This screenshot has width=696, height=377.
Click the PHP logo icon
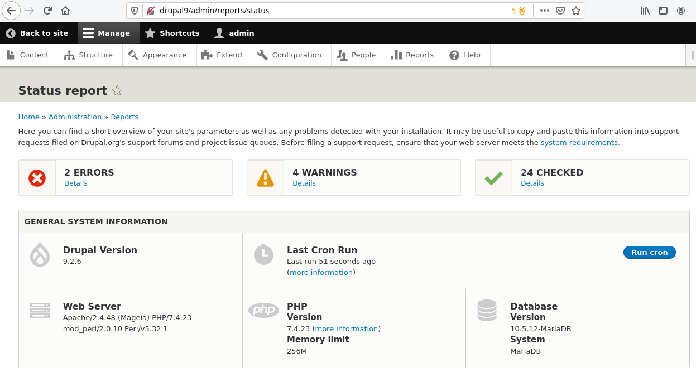click(263, 310)
